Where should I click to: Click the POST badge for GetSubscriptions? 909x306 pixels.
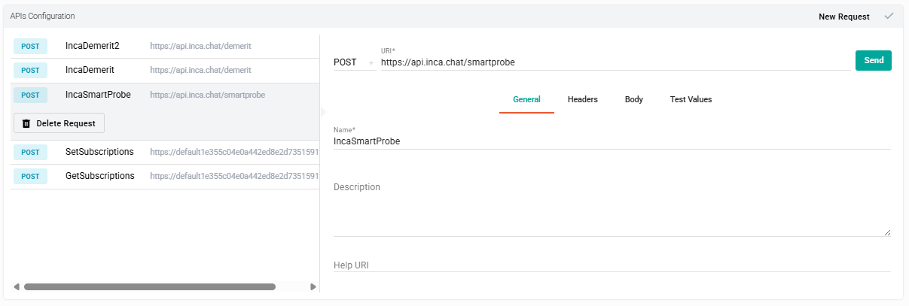30,176
